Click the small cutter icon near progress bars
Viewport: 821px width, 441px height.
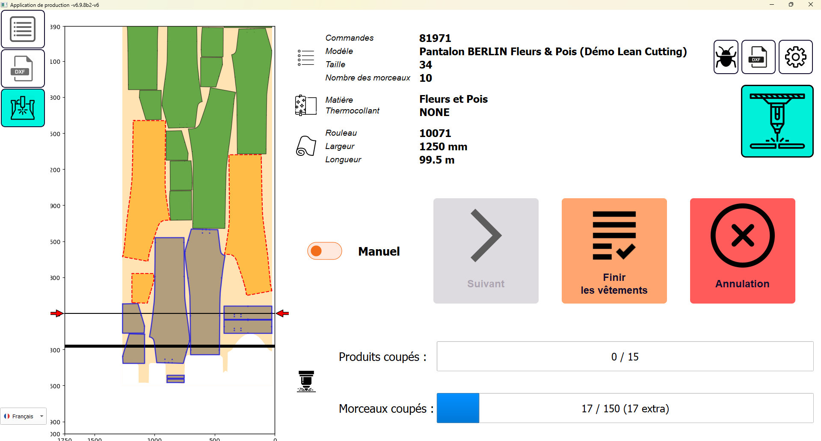pyautogui.click(x=306, y=381)
